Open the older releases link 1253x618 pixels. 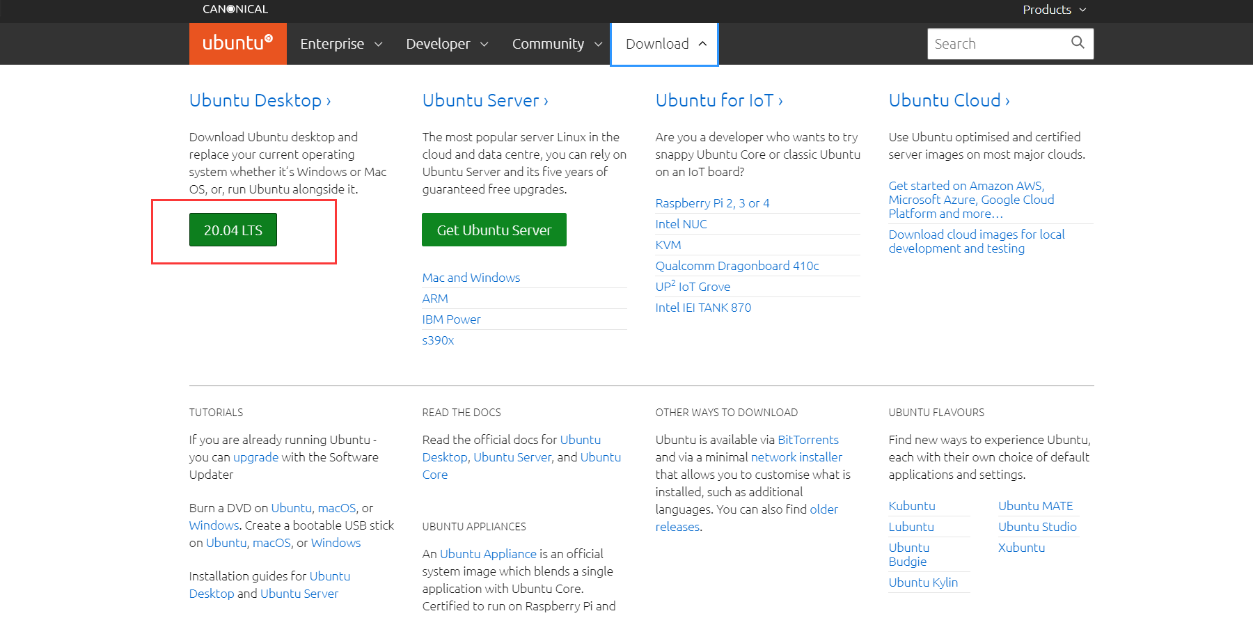677,527
